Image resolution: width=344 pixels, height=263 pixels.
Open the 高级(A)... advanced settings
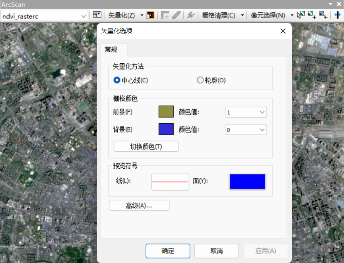[x=139, y=206]
